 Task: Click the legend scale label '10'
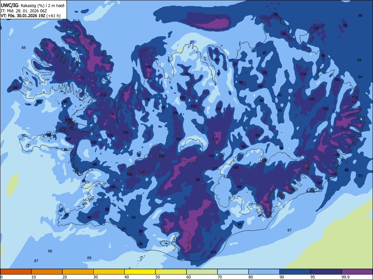(x=34, y=277)
